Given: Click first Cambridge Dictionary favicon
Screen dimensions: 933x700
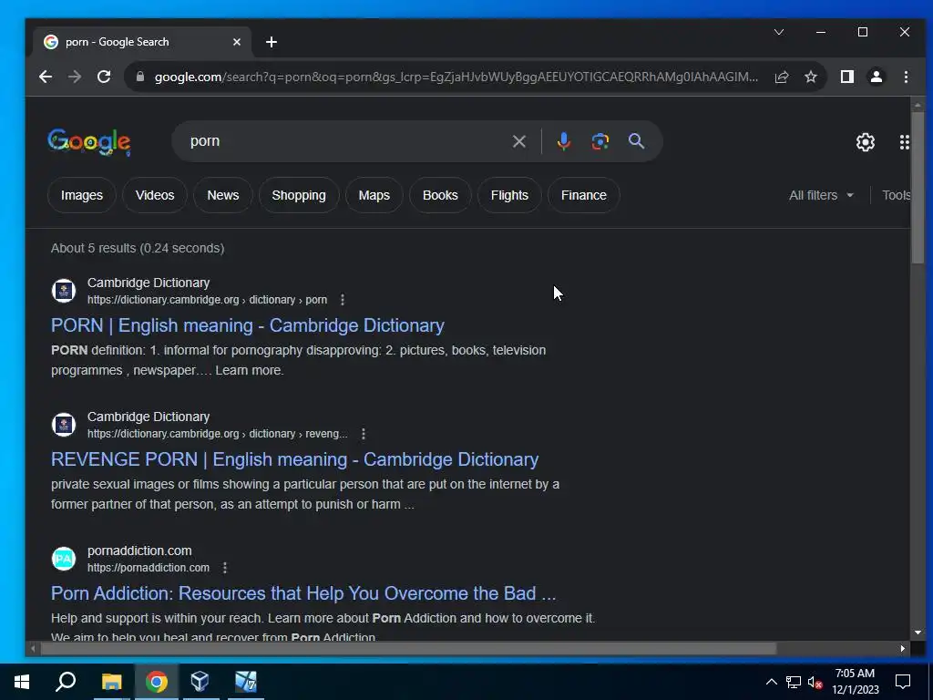Looking at the screenshot, I should pyautogui.click(x=64, y=291).
